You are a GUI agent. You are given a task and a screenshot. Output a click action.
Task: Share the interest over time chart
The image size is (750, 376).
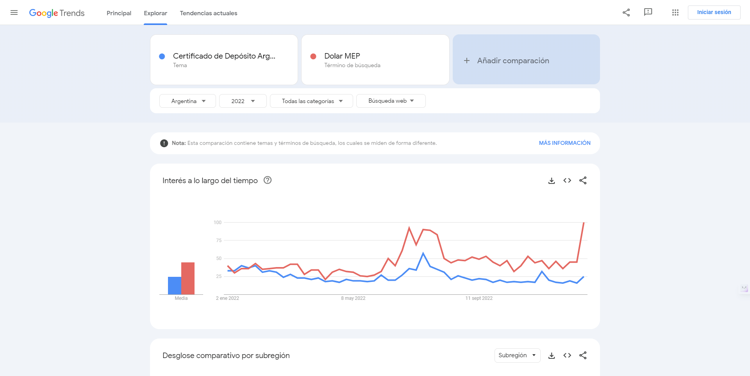(x=583, y=180)
